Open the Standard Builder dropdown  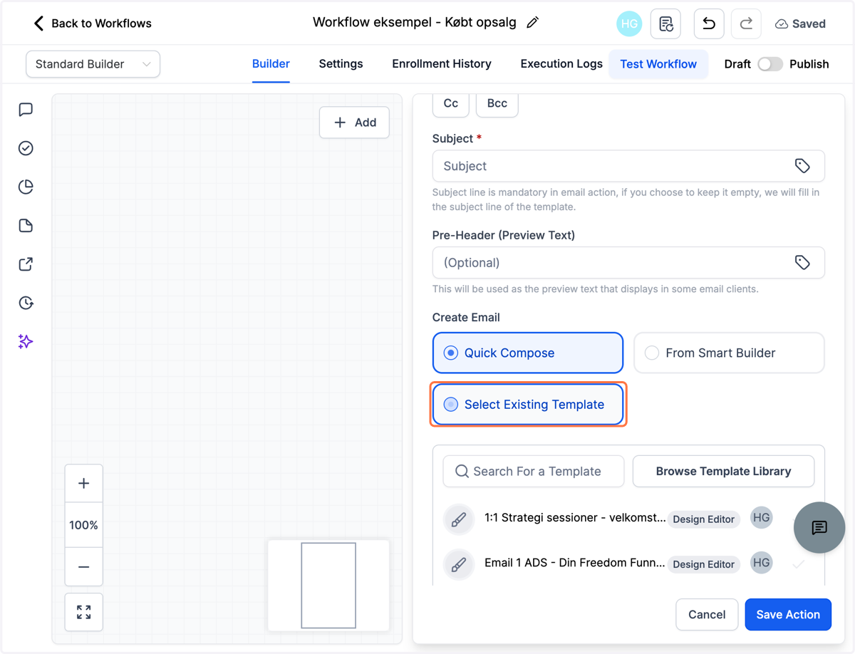pyautogui.click(x=93, y=64)
